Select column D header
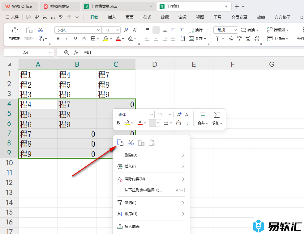Viewport: 304px width, 234px height. [x=155, y=64]
